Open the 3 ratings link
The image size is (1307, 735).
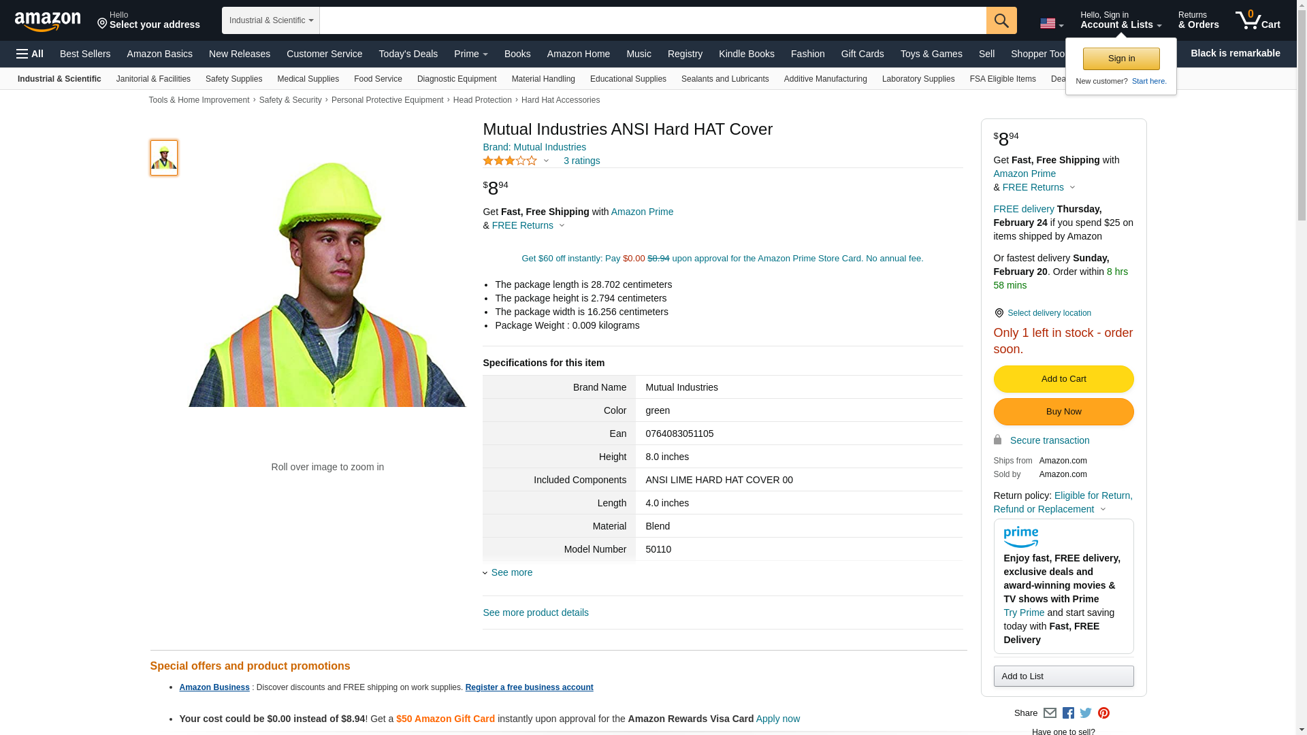[581, 161]
